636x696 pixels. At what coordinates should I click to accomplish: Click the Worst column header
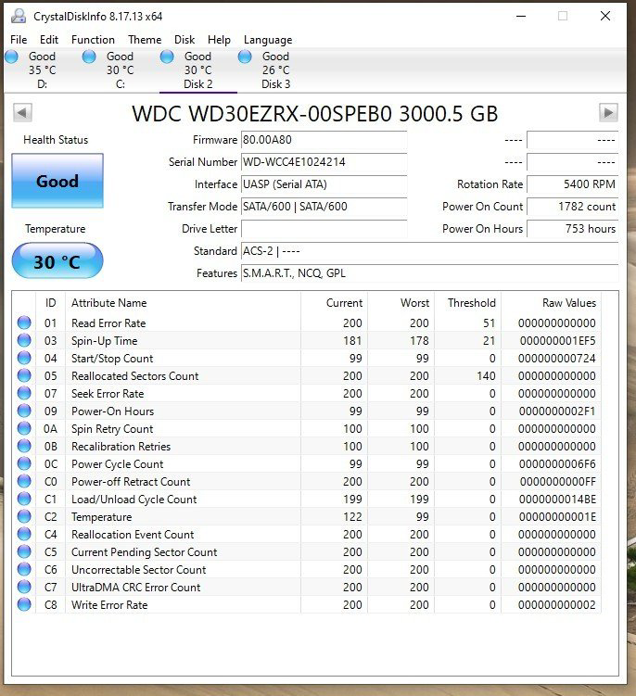401,303
